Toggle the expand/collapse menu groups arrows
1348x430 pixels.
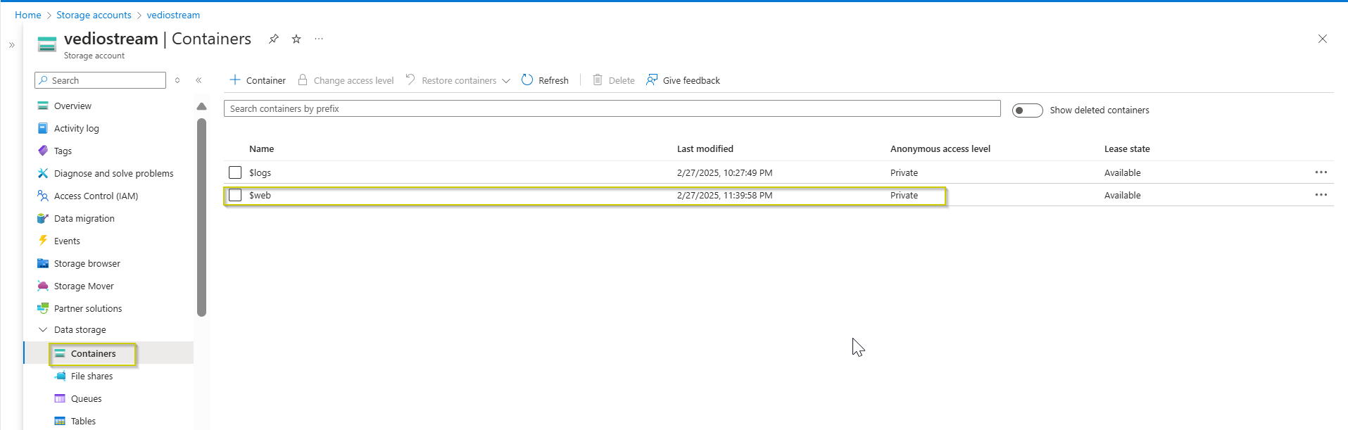177,80
